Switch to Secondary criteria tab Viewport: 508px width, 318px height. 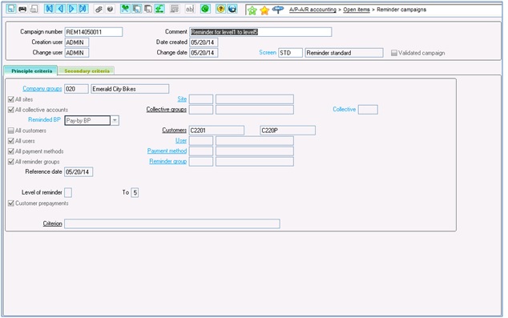87,71
